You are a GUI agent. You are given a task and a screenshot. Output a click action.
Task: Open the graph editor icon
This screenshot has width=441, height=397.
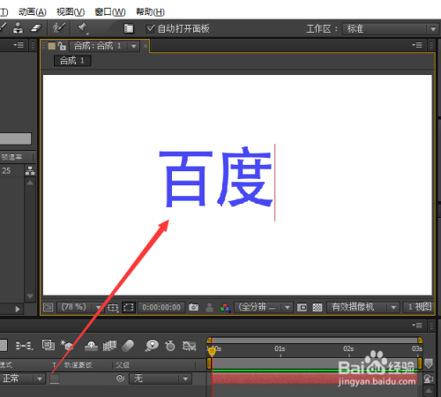click(x=189, y=346)
